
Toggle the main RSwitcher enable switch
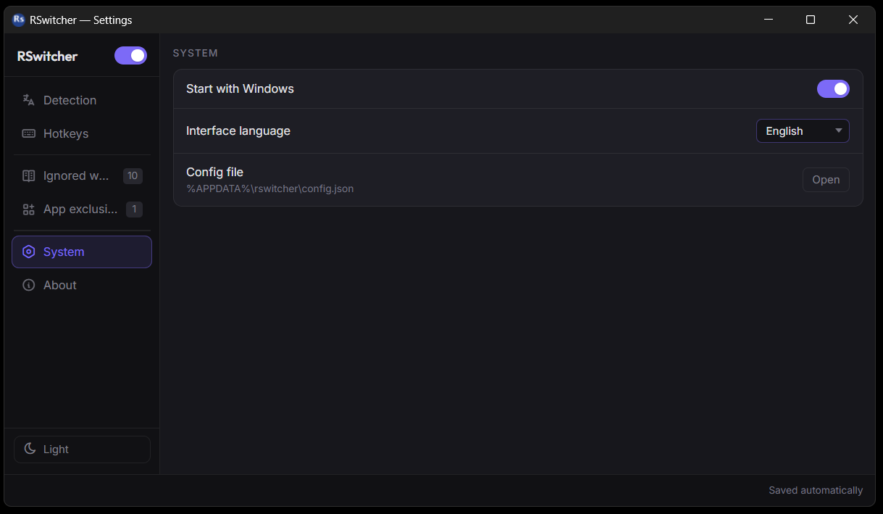click(130, 56)
